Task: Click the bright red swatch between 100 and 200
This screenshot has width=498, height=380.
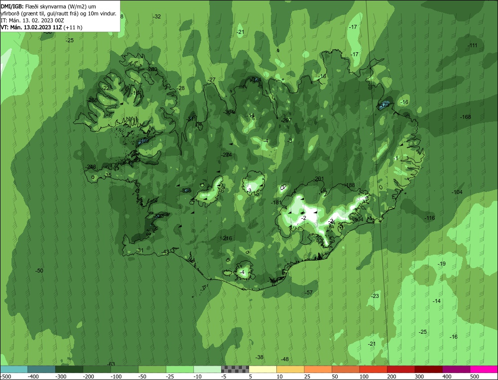Action: pyautogui.click(x=373, y=369)
